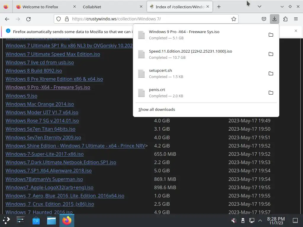
Task: Open a new tab with plus
Action: (x=219, y=7)
